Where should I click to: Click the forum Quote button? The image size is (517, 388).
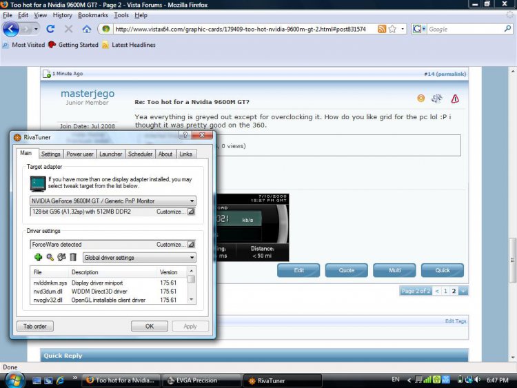pyautogui.click(x=347, y=270)
